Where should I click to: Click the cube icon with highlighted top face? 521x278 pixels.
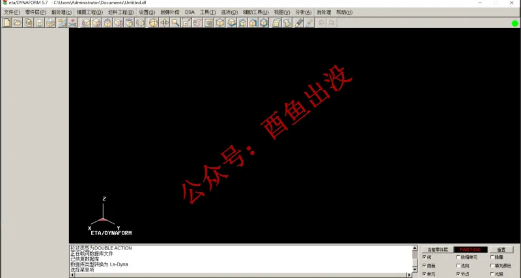(232, 23)
